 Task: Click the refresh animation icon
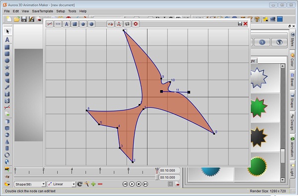80,184
